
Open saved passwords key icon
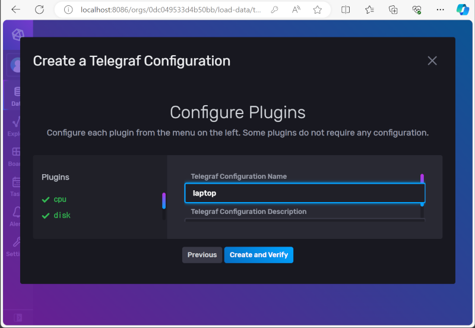pyautogui.click(x=274, y=10)
